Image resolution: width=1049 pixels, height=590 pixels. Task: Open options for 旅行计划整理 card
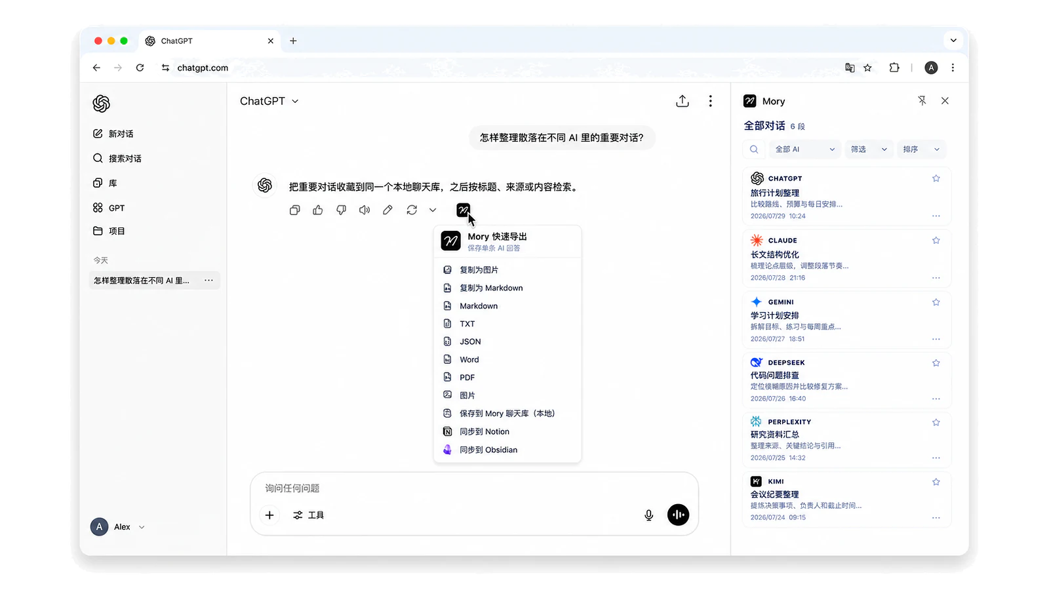tap(936, 216)
